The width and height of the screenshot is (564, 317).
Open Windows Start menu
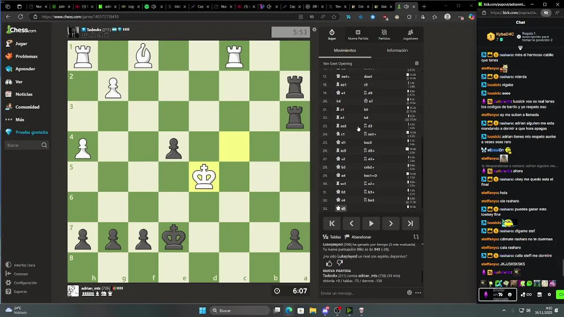point(202,310)
